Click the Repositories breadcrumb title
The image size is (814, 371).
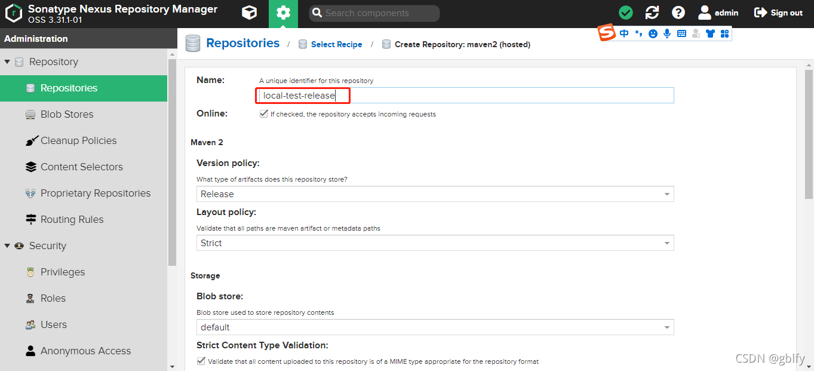point(242,43)
